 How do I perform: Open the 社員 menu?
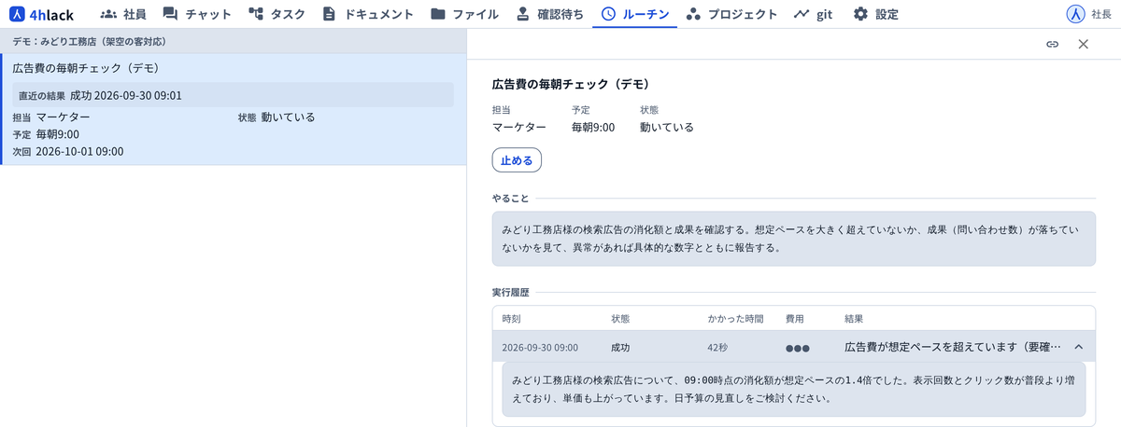point(122,14)
